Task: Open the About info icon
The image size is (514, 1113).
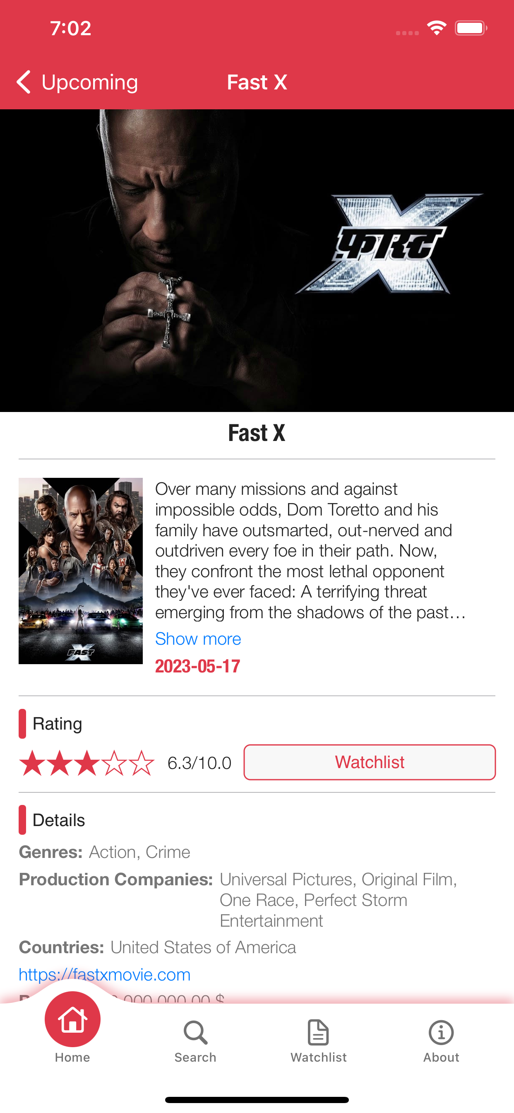Action: tap(441, 1032)
